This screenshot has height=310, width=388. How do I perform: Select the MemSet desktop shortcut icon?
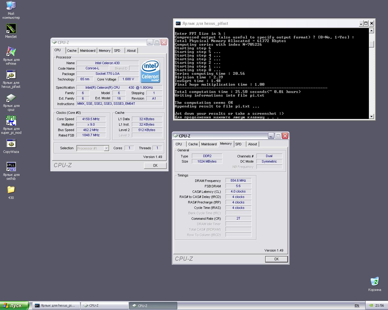(x=11, y=29)
